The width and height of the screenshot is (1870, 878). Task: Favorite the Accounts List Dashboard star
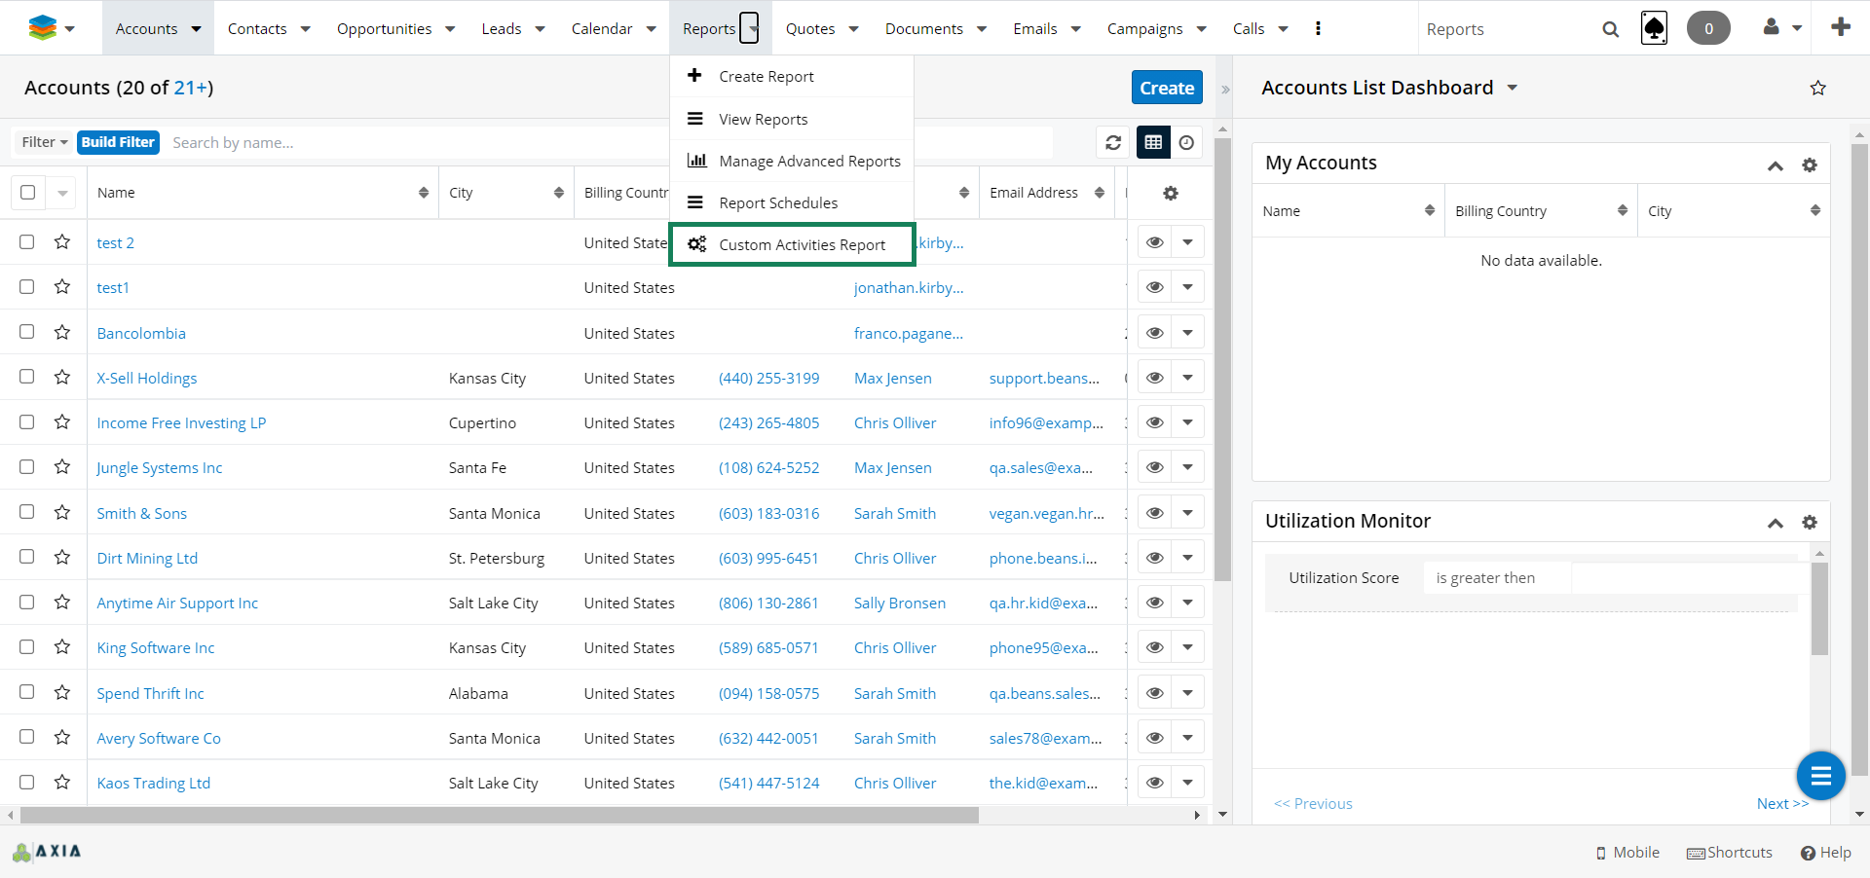1817,89
